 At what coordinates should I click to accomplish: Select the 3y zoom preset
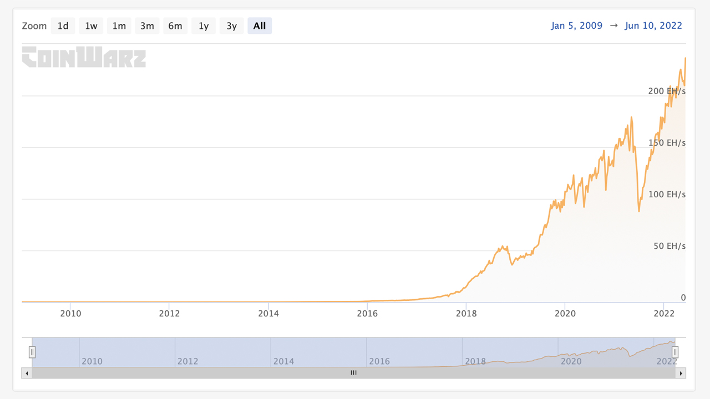pyautogui.click(x=231, y=25)
